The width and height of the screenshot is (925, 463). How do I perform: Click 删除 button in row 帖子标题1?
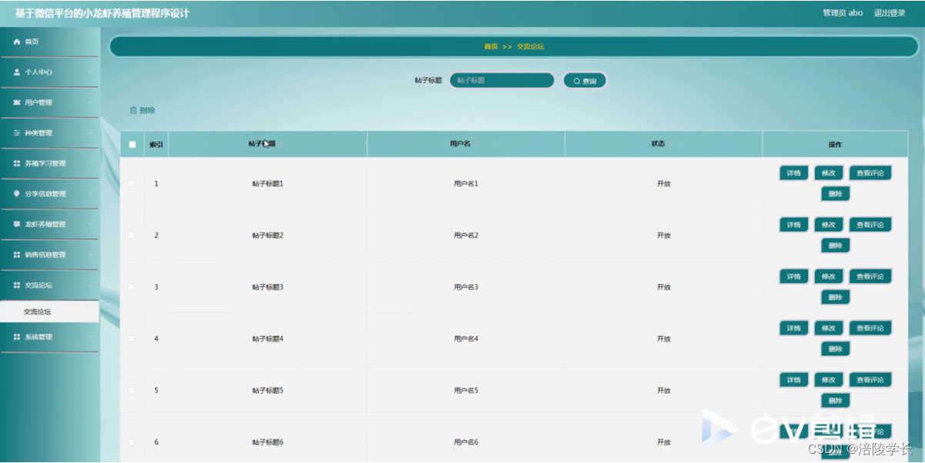pyautogui.click(x=836, y=194)
